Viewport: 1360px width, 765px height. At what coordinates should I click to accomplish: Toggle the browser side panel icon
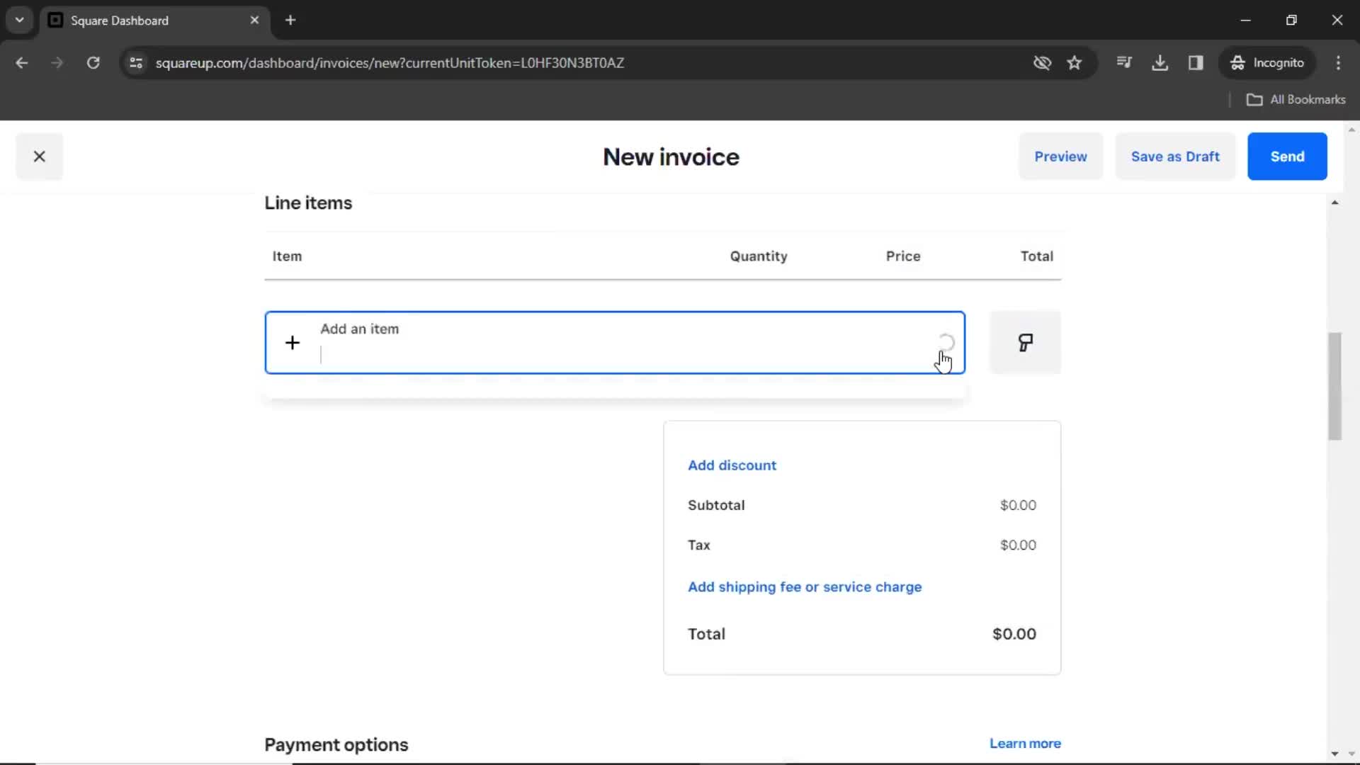(x=1196, y=63)
